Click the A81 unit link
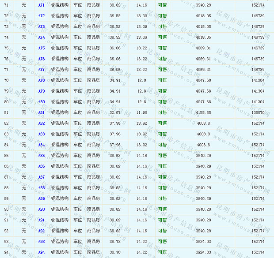274x258 pixels. tap(41, 112)
